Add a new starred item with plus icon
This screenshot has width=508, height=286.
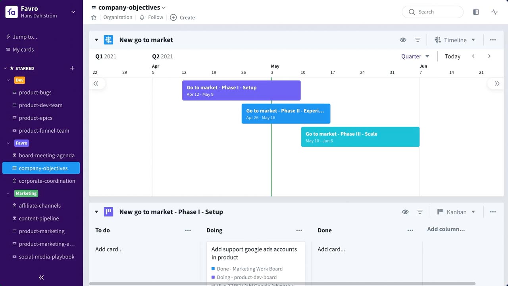72,68
